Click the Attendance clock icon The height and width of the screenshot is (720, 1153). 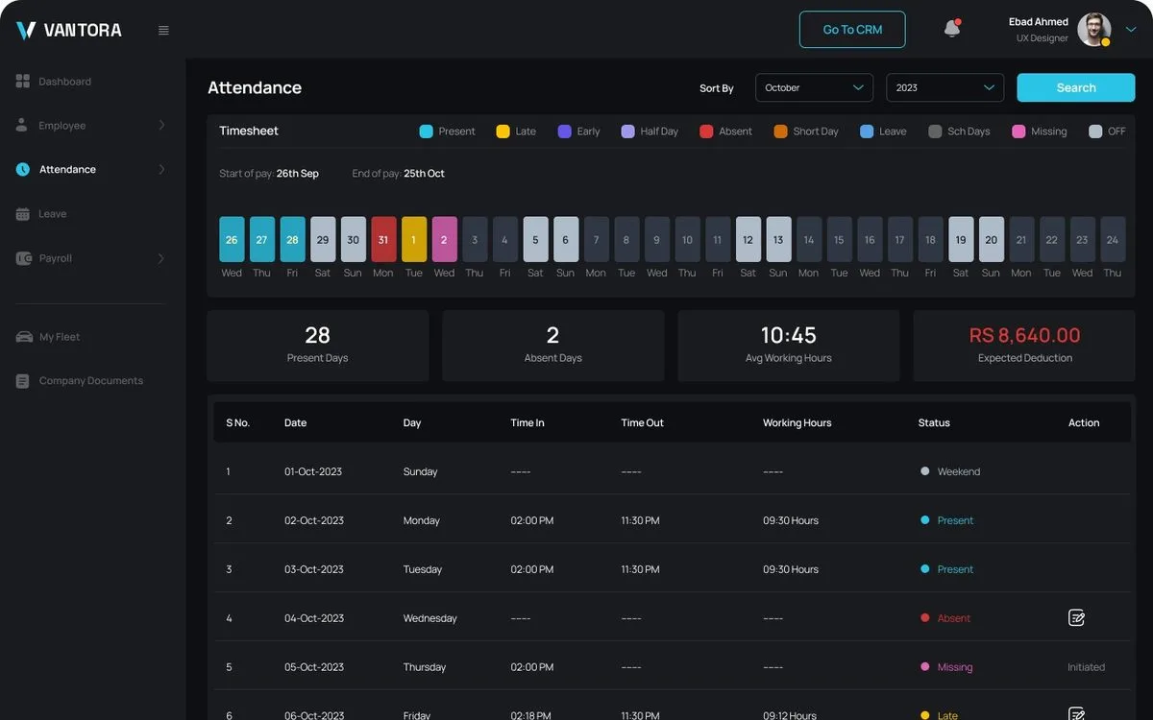point(23,170)
